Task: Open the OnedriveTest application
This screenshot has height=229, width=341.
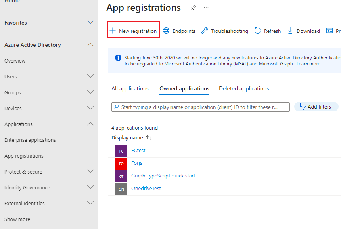Action: pyautogui.click(x=146, y=188)
